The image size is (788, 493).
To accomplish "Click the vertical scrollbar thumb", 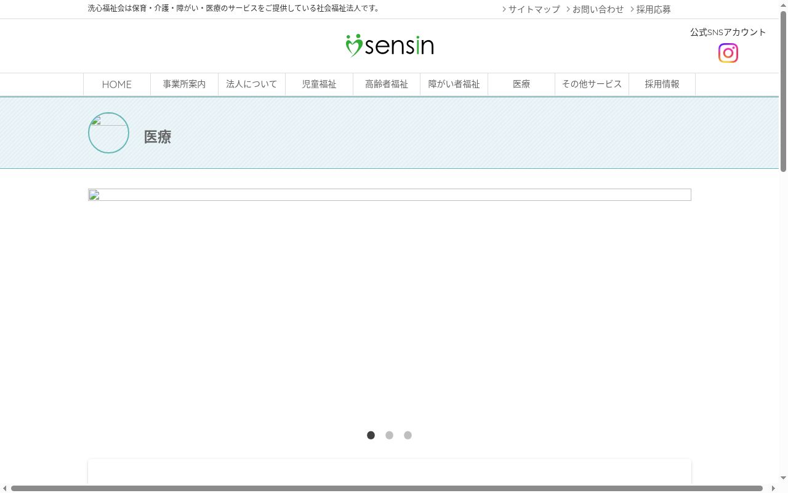I will (x=783, y=91).
